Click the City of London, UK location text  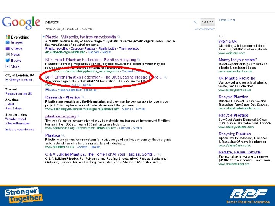[x=19, y=75]
